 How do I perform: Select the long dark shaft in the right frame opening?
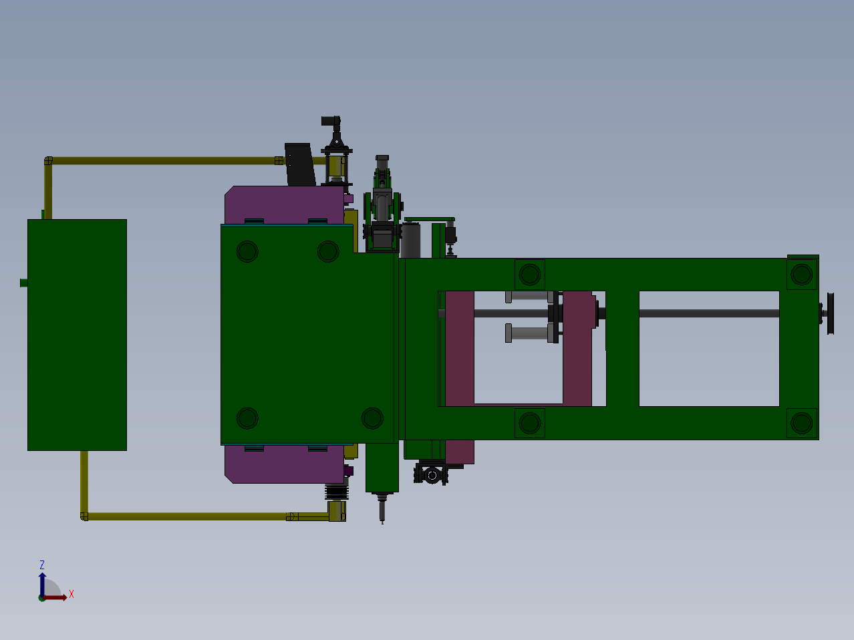click(x=709, y=313)
